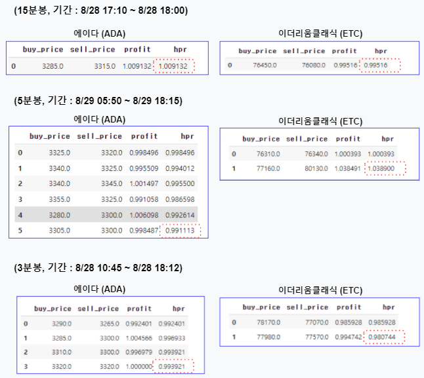Select '에이다 (ADA)' title under the 5분봉 heading
This screenshot has height=378, width=424.
coord(100,119)
